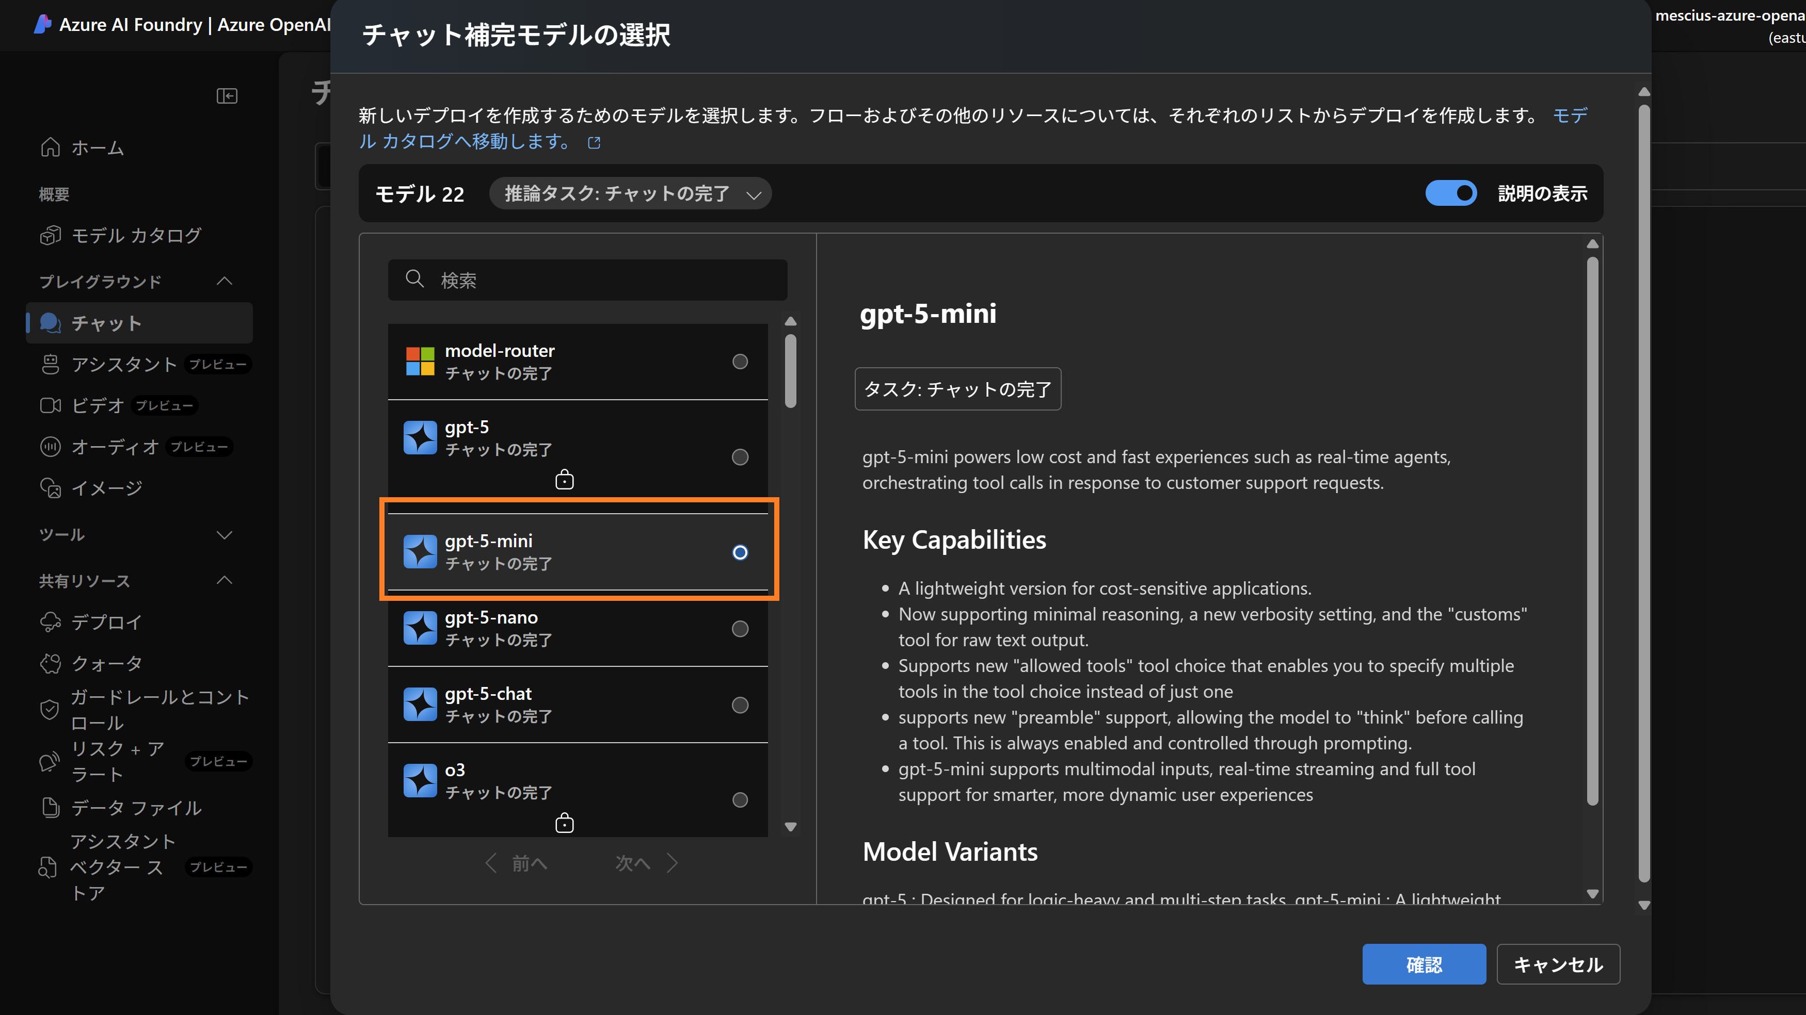Open クォータ in the sidebar
Screen dimensions: 1806x1015
click(139, 663)
